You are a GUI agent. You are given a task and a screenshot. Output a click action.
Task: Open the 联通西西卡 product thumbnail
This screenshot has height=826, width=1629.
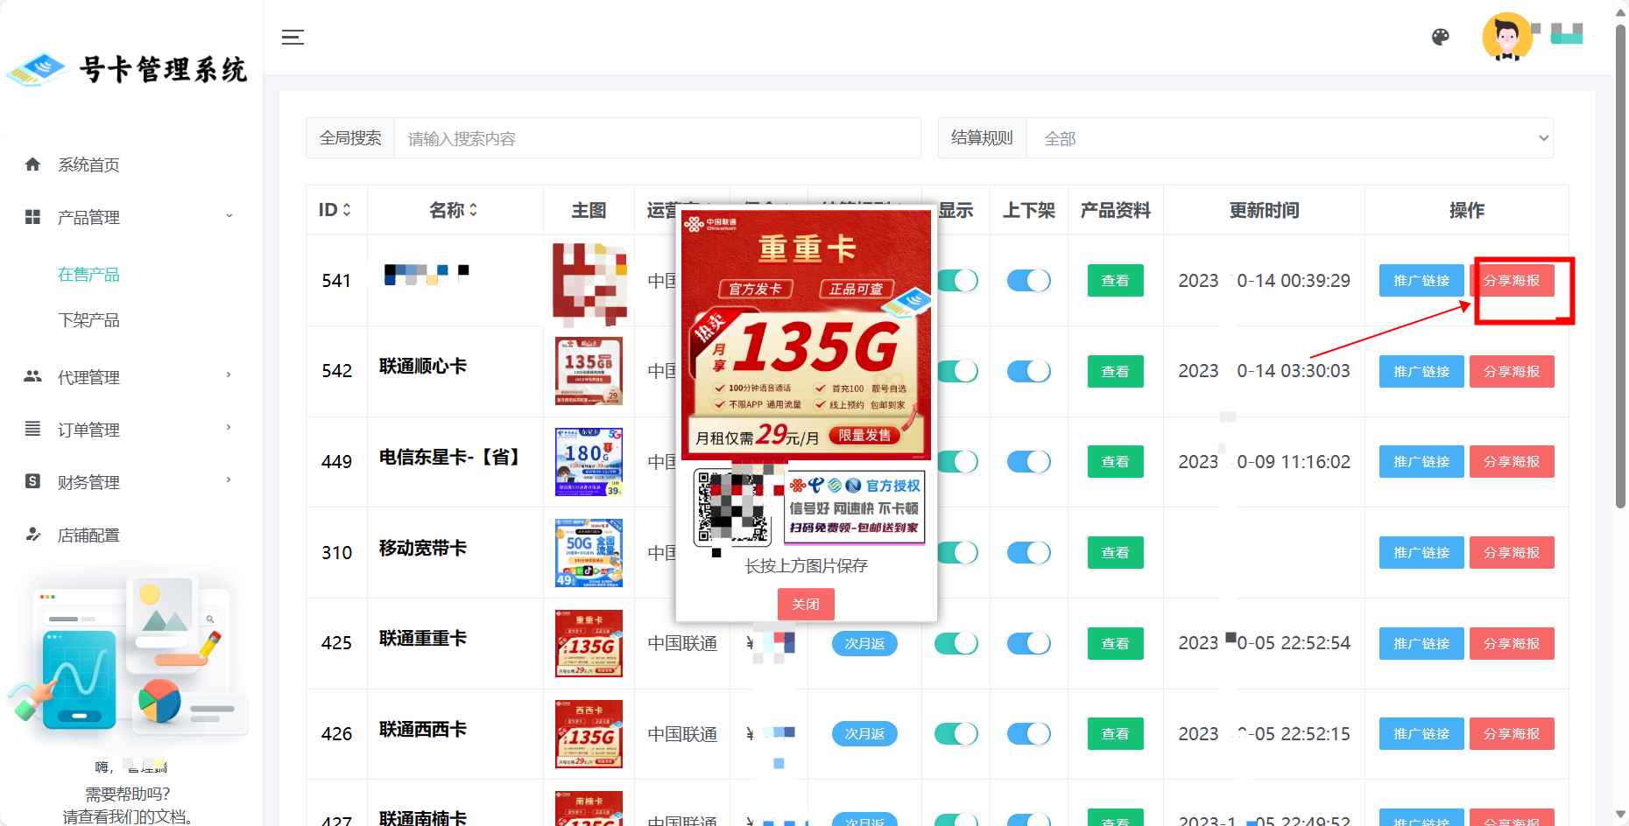[589, 733]
